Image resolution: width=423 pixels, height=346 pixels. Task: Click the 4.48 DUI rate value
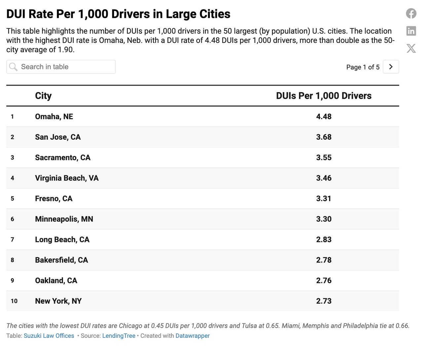coord(324,117)
